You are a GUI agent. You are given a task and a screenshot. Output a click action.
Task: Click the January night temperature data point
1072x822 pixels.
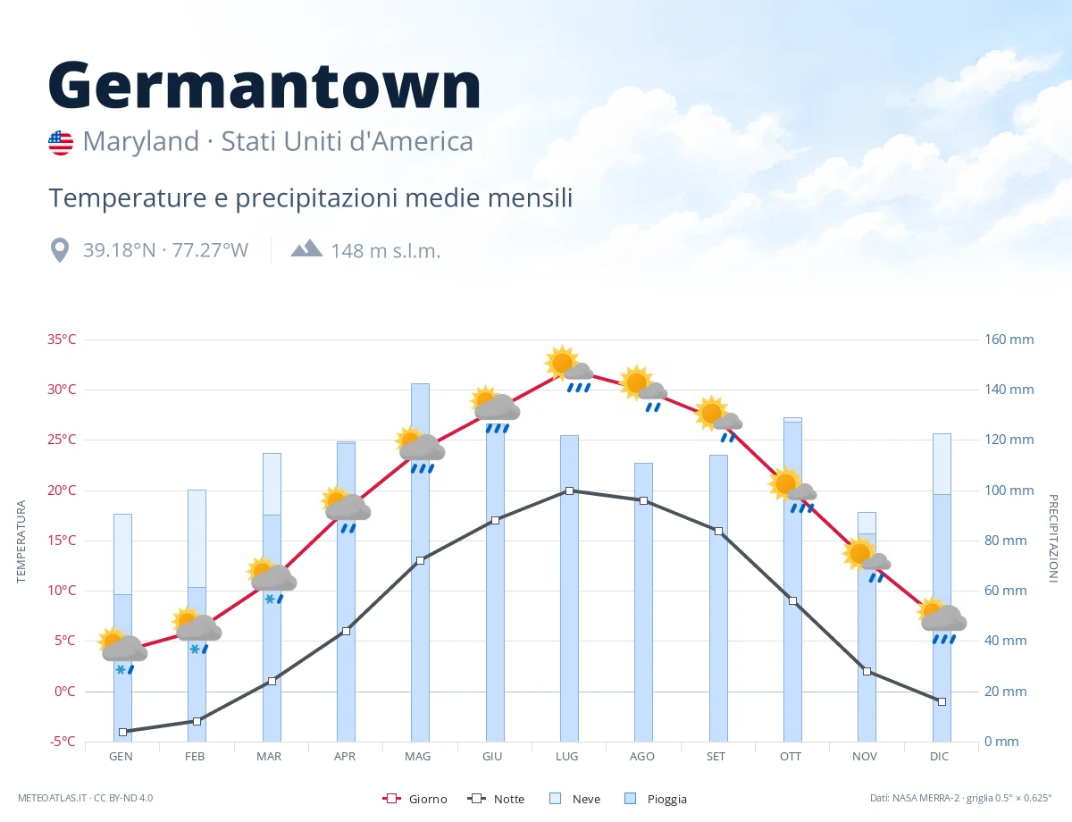[x=122, y=732]
